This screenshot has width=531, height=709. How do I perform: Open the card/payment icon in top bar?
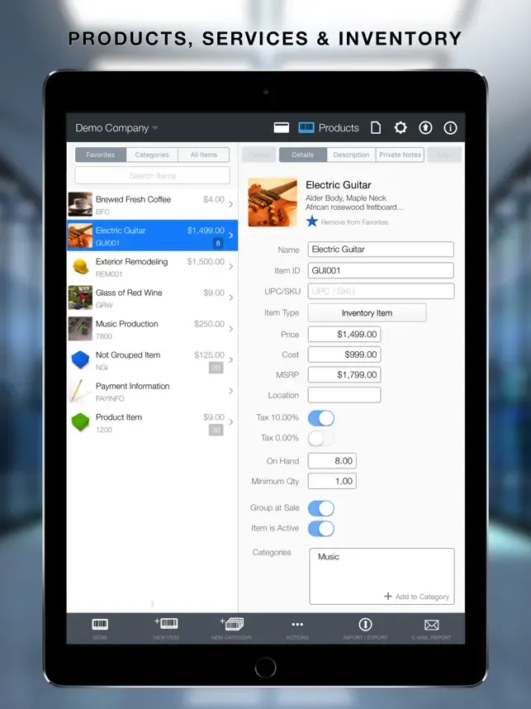281,128
